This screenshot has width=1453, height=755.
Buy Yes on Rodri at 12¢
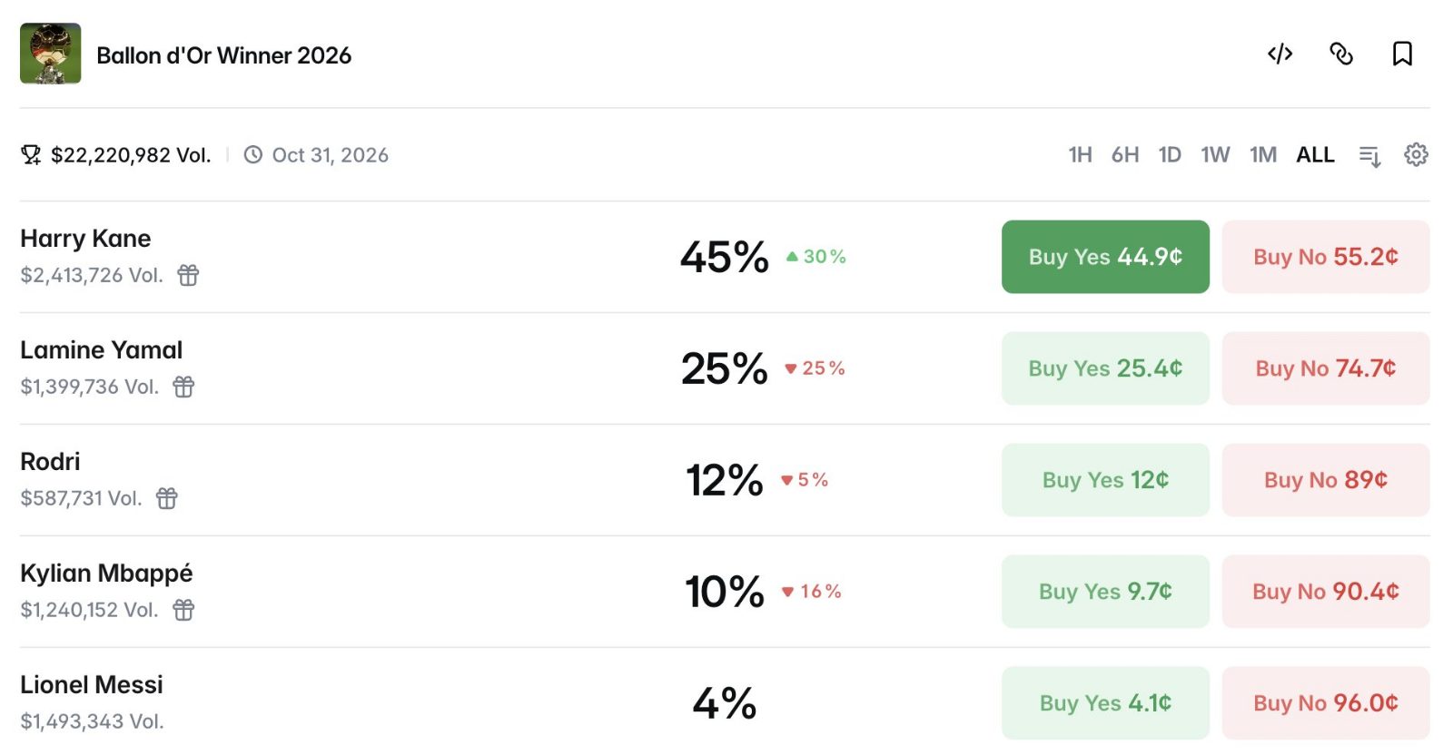point(1105,480)
